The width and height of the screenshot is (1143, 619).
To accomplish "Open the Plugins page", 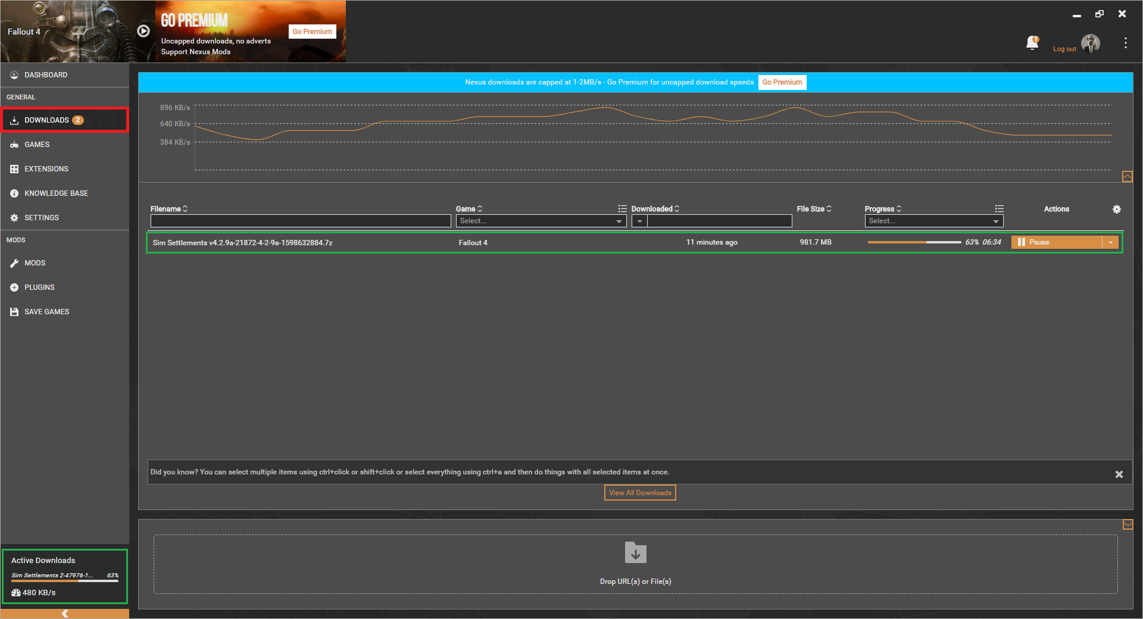I will (65, 287).
